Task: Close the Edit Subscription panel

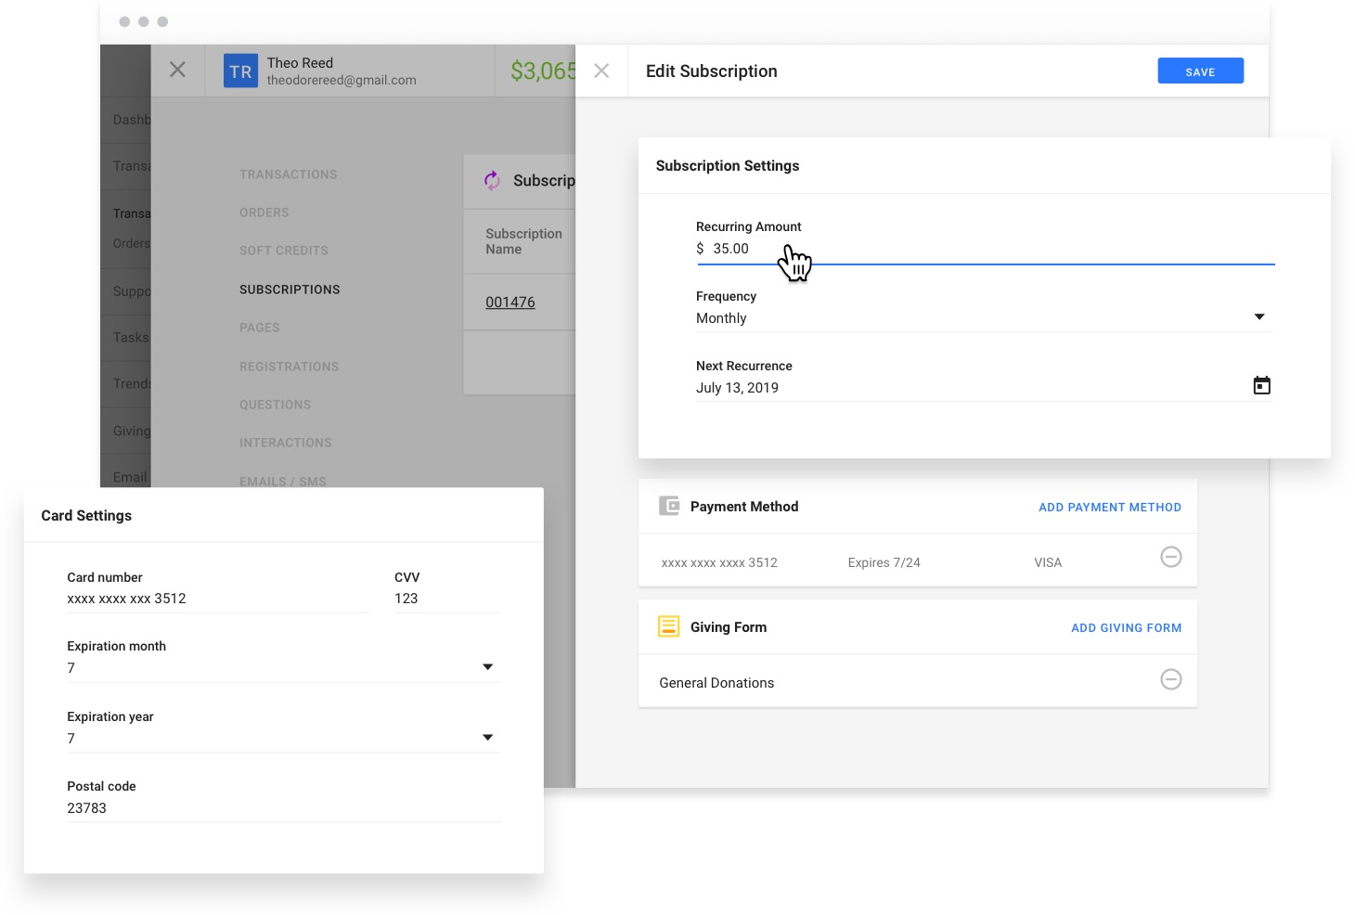Action: click(x=601, y=70)
